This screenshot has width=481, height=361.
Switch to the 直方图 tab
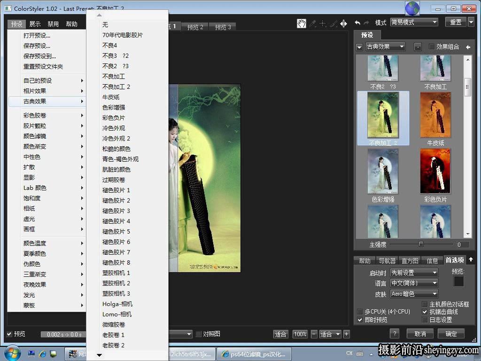pos(410,260)
